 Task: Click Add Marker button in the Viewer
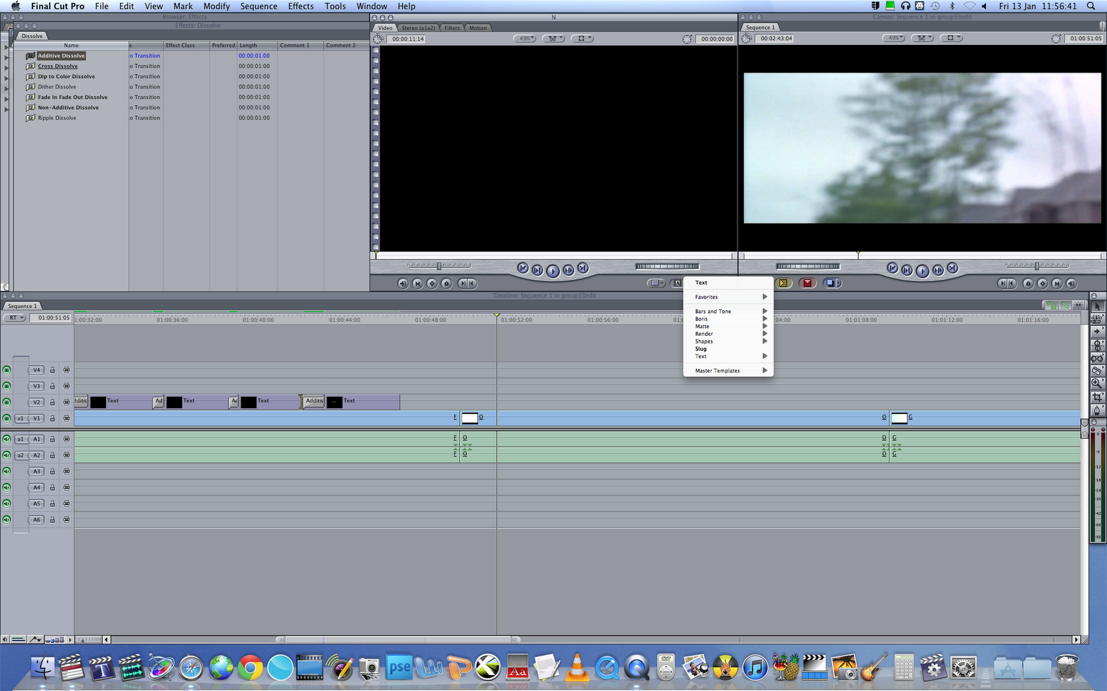tap(446, 283)
